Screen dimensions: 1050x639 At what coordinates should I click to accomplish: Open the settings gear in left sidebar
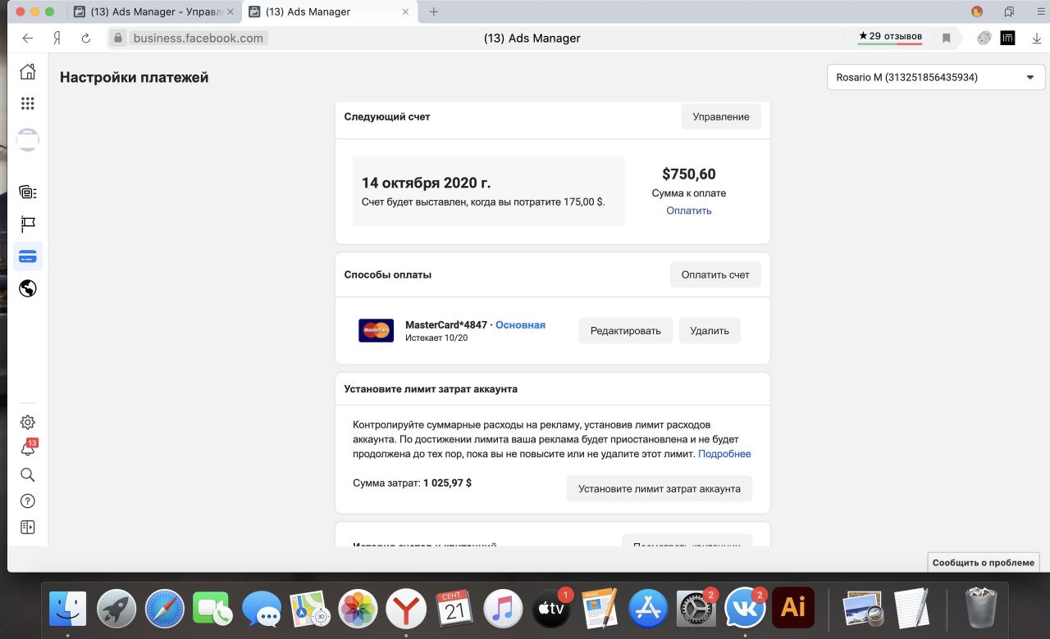click(x=27, y=423)
